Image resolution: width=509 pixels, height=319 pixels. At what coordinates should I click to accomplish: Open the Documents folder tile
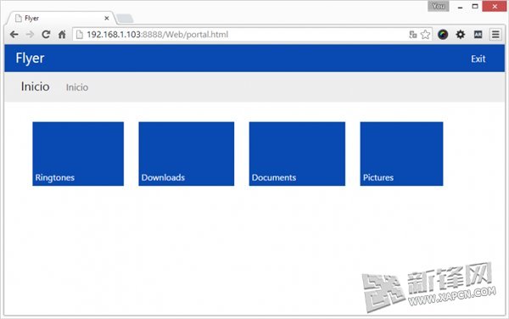[297, 154]
